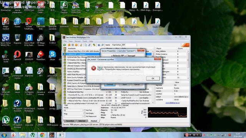Open iTunes desktop shortcut
The image size is (246, 138).
coord(17,23)
